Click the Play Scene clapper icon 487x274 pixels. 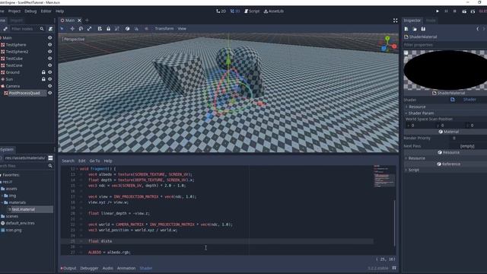coord(464,11)
